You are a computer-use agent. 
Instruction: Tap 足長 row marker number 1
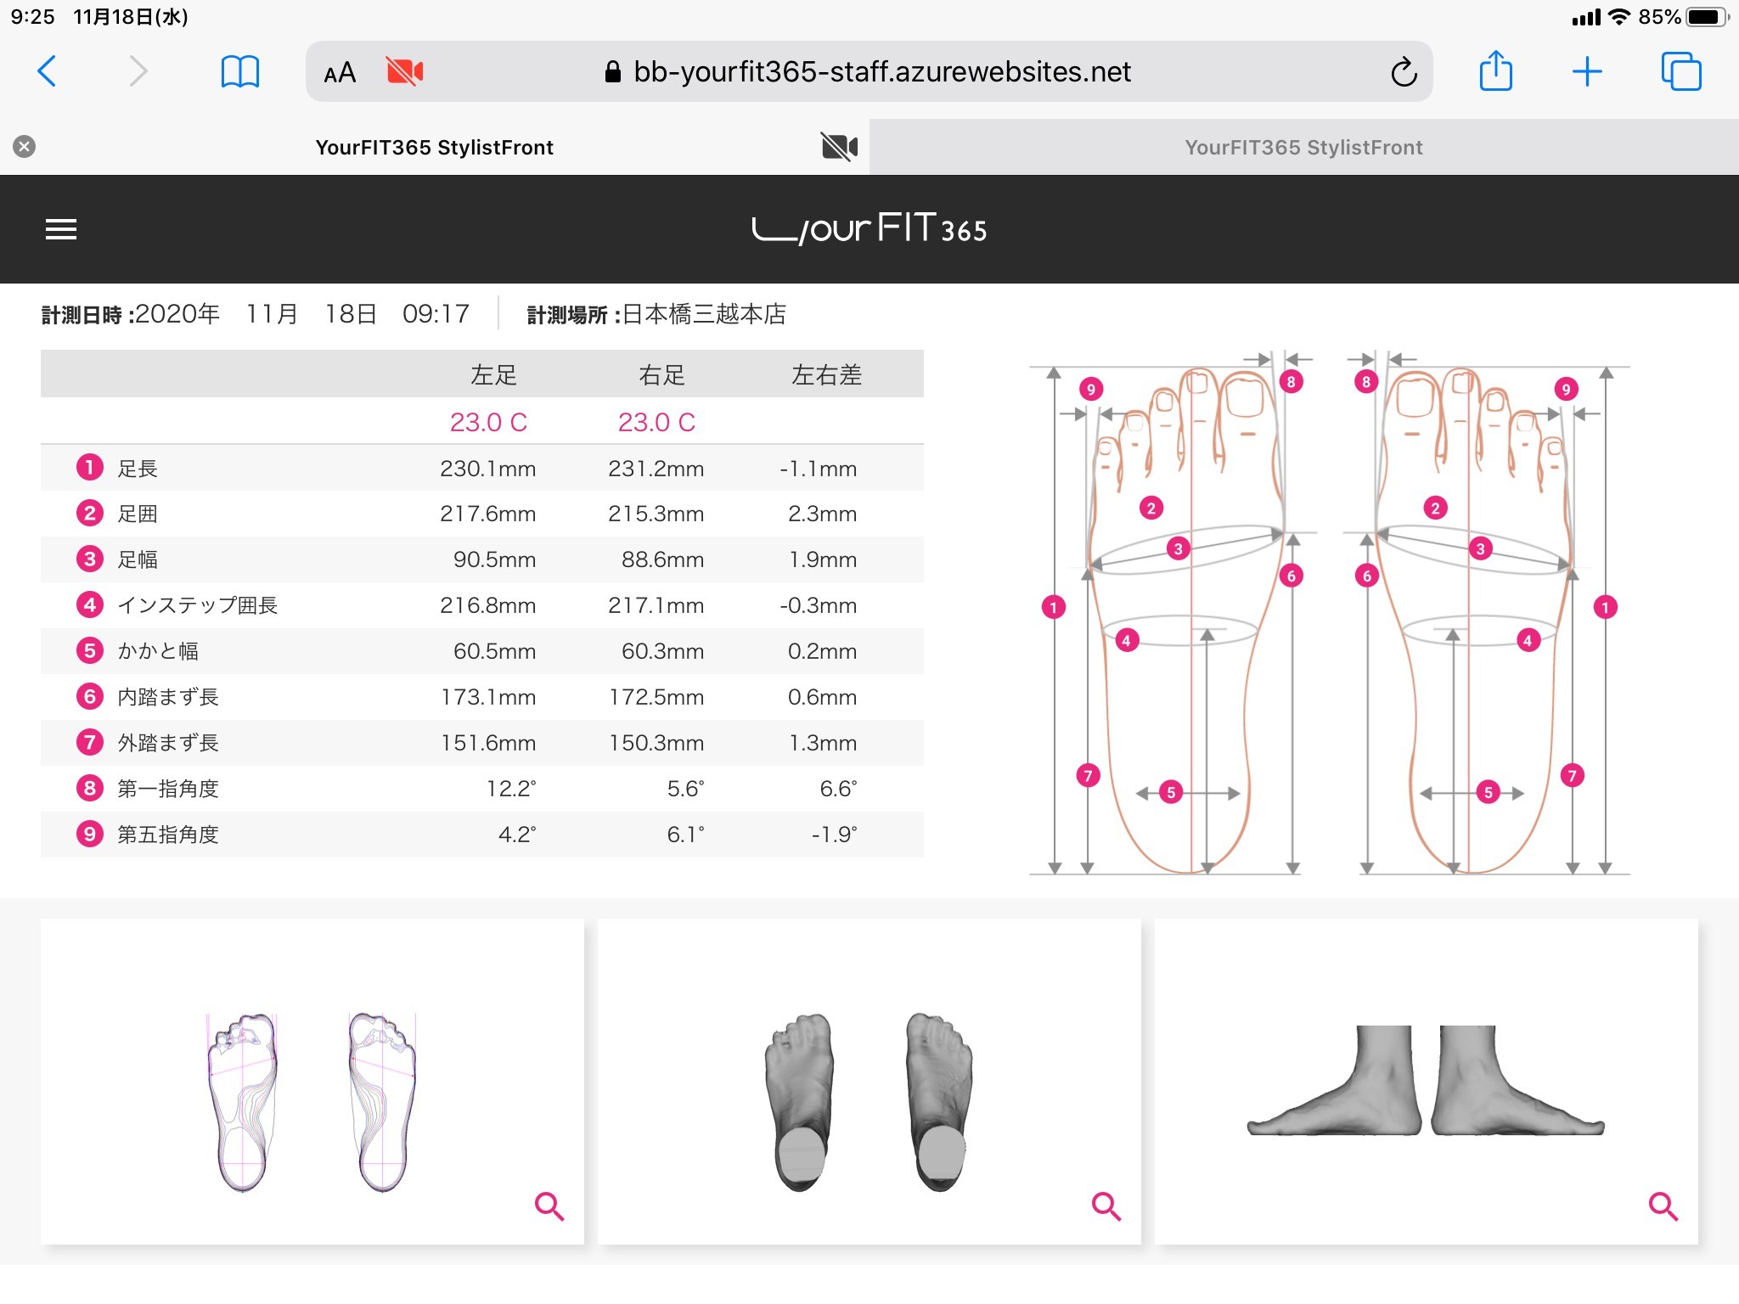(x=89, y=467)
